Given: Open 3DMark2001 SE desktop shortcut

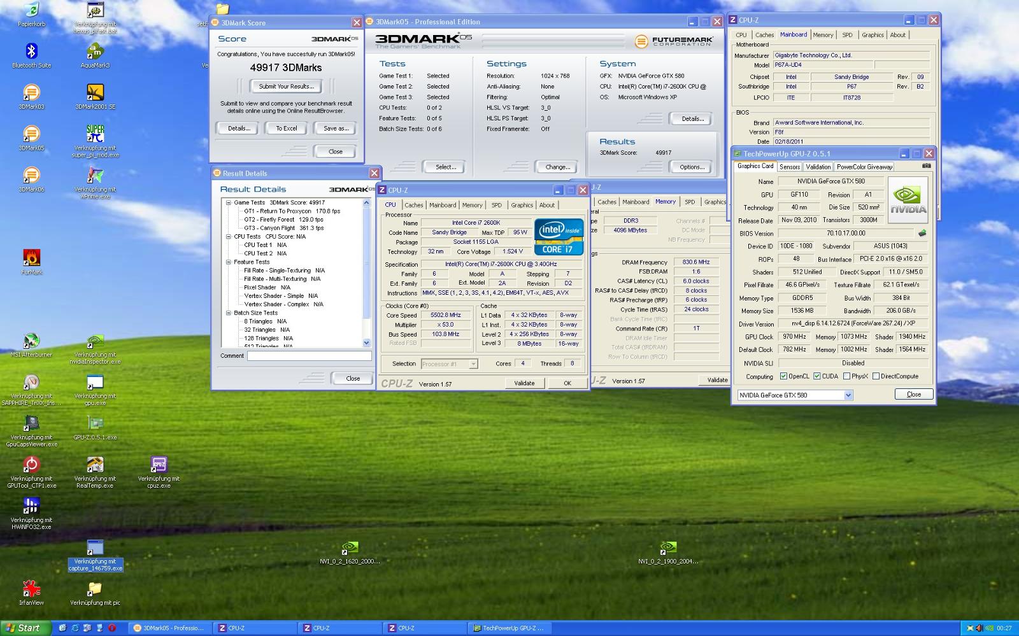Looking at the screenshot, I should point(95,93).
